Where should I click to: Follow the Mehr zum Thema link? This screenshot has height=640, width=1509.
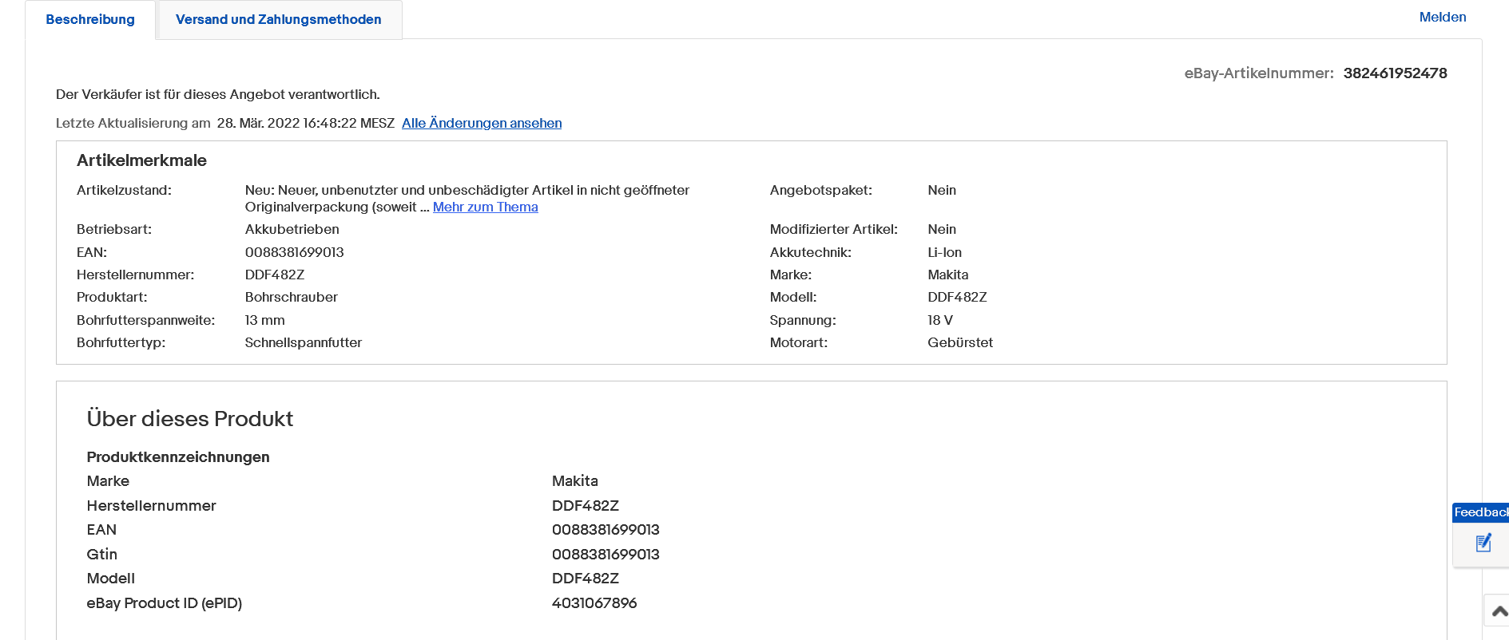pos(485,207)
